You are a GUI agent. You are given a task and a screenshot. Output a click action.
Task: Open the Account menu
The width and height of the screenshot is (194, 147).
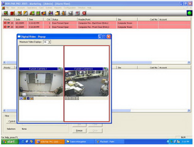tap(21, 8)
